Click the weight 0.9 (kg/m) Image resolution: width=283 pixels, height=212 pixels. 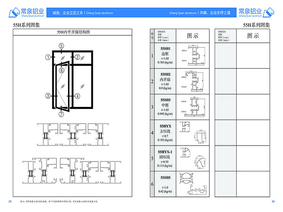point(165,88)
